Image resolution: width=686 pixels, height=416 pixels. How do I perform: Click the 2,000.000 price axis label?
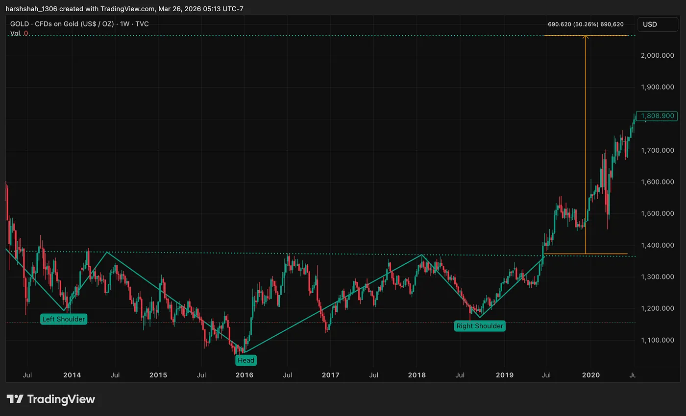coord(658,55)
